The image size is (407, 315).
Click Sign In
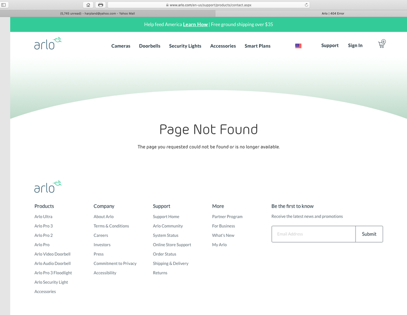pyautogui.click(x=355, y=46)
